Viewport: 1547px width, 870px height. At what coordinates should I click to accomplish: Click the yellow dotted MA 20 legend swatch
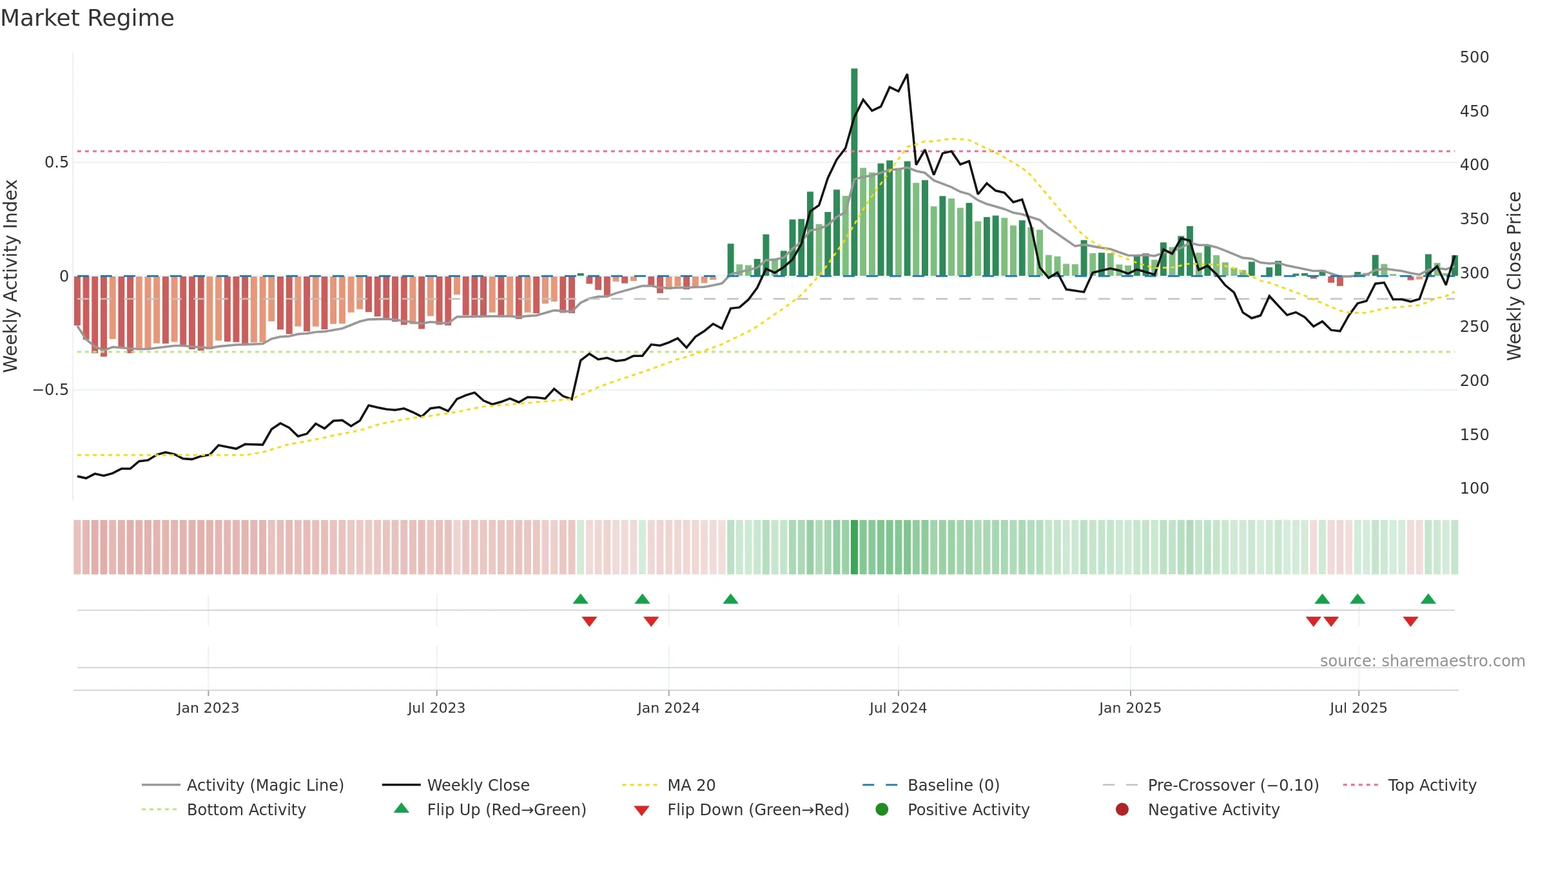640,785
